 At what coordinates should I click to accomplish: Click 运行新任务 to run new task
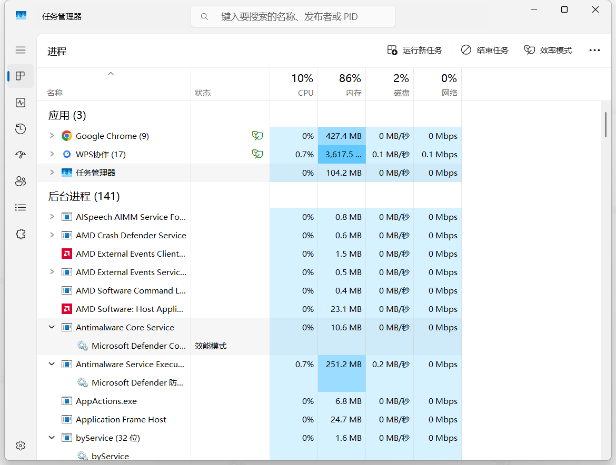coord(415,50)
